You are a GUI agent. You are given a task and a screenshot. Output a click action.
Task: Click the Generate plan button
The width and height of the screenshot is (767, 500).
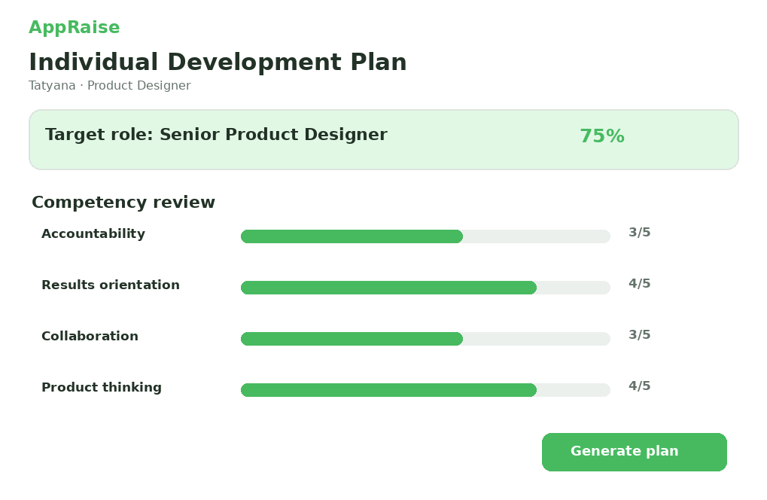point(634,452)
